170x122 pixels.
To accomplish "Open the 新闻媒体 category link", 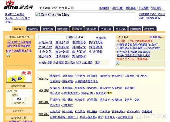I will pyautogui.click(x=79, y=56).
